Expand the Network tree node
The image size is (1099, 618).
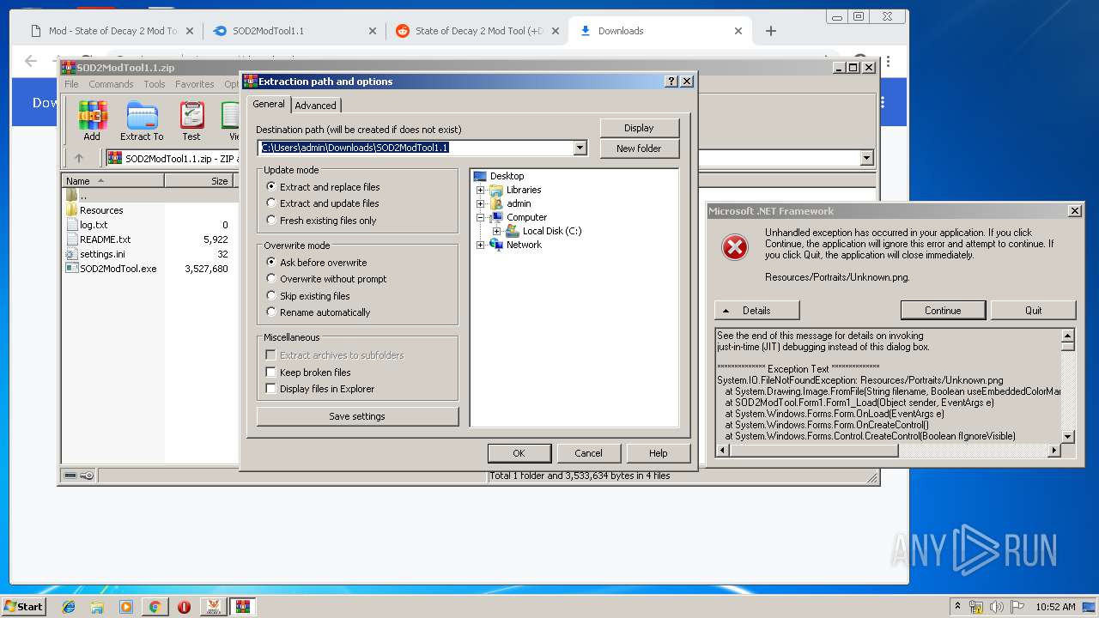(481, 245)
